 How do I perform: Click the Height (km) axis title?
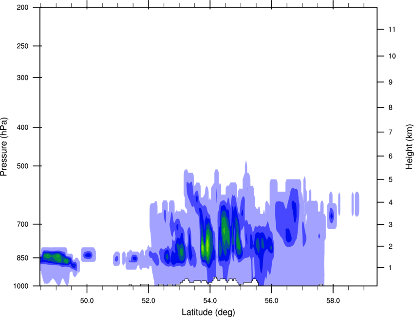click(409, 147)
